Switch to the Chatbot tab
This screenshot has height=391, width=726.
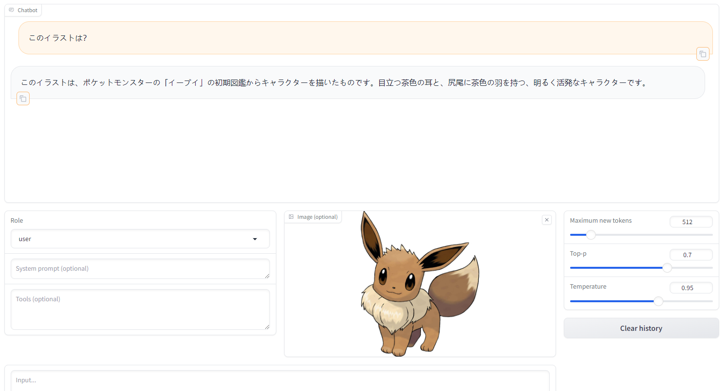tap(23, 10)
